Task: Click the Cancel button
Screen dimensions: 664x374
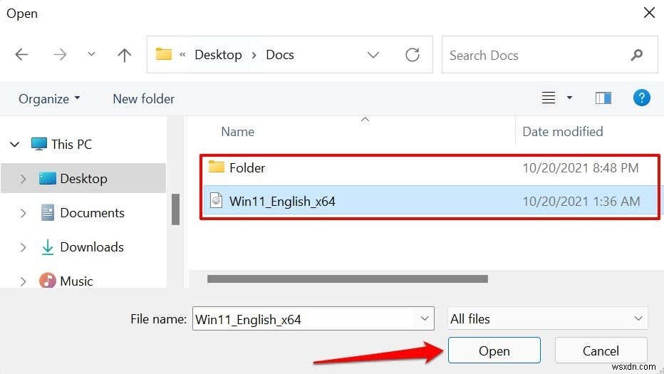Action: (601, 350)
